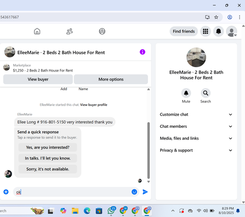Image resolution: width=245 pixels, height=217 pixels.
Task: Click Find friends button
Action: [184, 31]
